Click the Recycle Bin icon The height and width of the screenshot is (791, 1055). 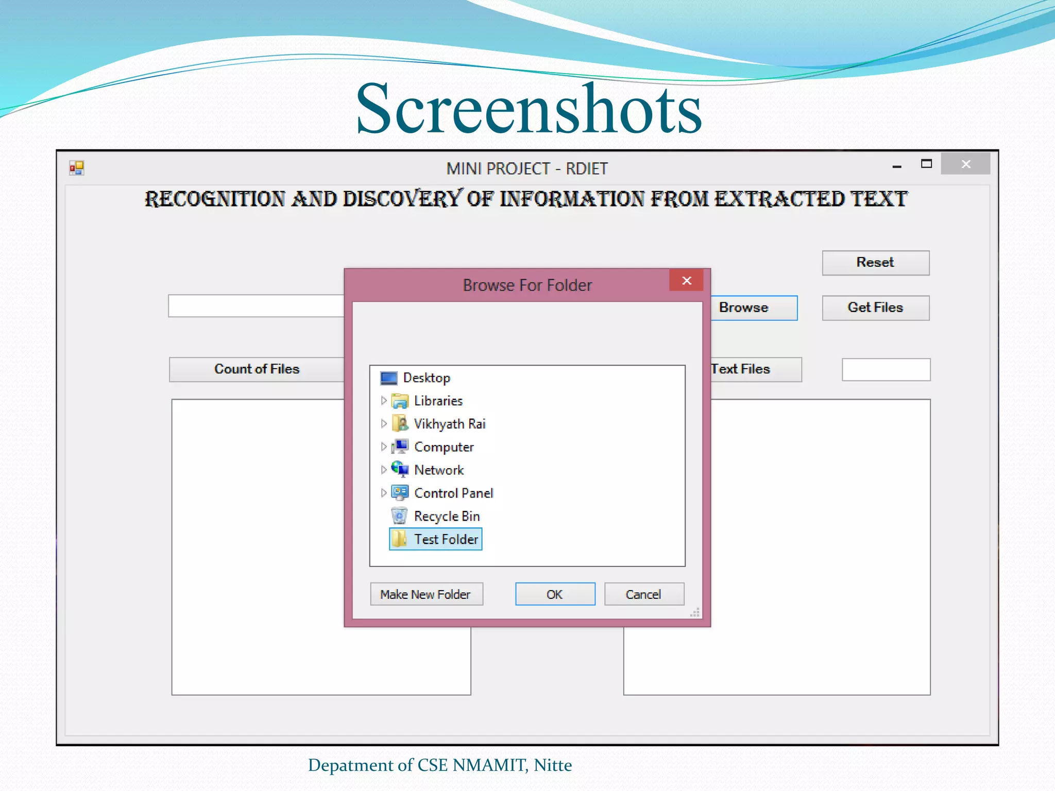click(x=400, y=515)
